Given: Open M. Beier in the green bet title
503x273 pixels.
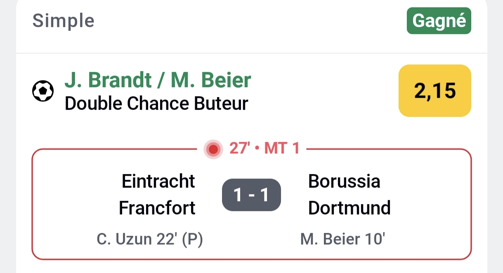Looking at the screenshot, I should point(211,80).
